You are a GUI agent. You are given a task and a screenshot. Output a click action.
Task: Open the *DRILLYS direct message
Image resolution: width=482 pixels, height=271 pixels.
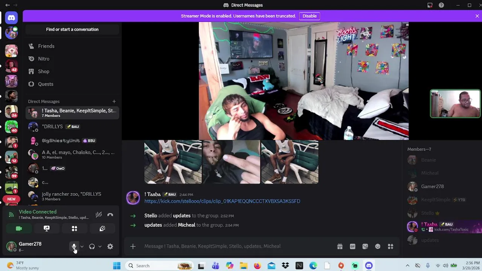pos(72,126)
